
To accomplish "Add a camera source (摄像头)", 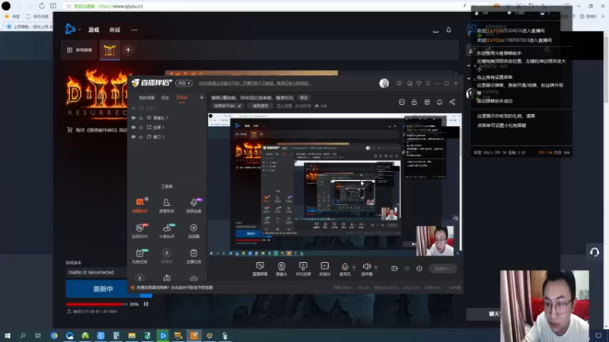I will coord(281,268).
